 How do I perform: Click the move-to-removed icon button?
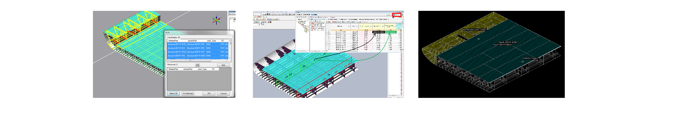(x=198, y=65)
